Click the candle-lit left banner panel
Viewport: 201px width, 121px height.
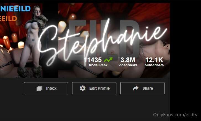pyautogui.click(x=21, y=41)
